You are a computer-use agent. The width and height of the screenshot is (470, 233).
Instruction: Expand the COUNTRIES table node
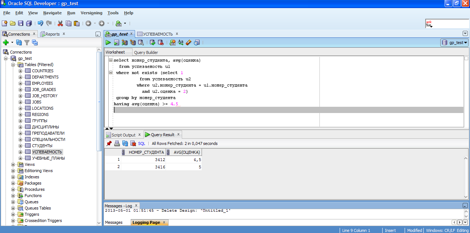tap(21, 71)
